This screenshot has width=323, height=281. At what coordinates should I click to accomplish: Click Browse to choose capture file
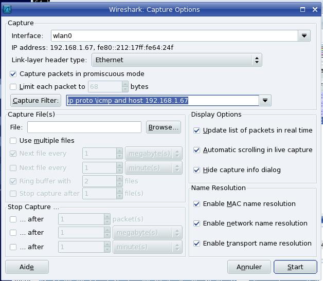(164, 127)
